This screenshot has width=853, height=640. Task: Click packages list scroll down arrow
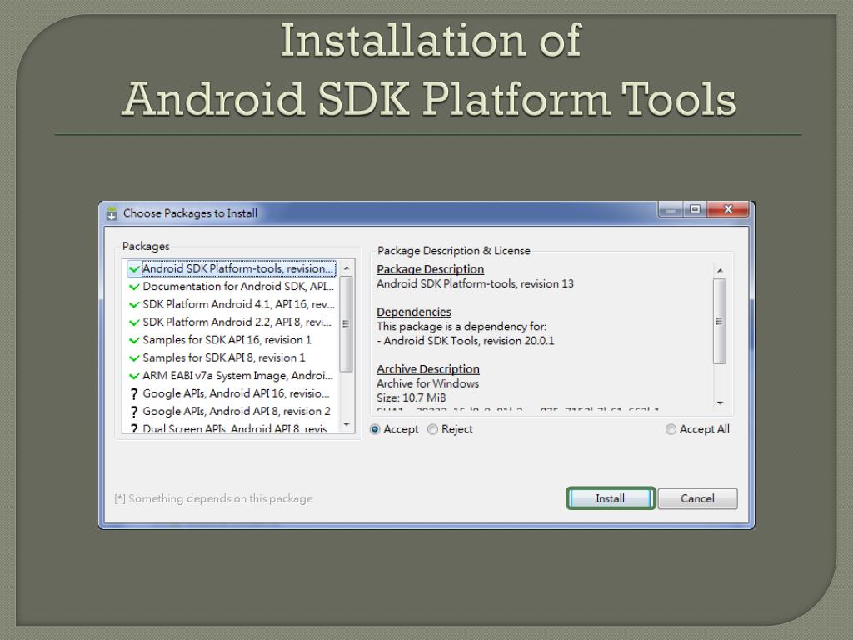coord(347,424)
